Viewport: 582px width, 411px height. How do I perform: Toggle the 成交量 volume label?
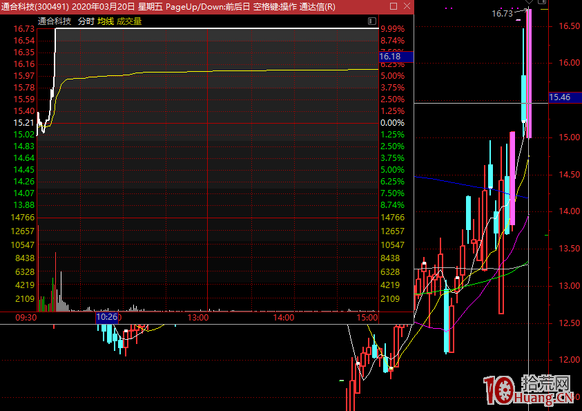(x=128, y=21)
